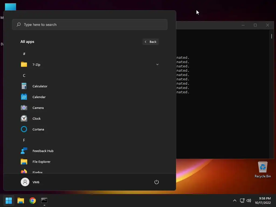Open the Clock app icon
276x207 pixels.
pyautogui.click(x=24, y=118)
